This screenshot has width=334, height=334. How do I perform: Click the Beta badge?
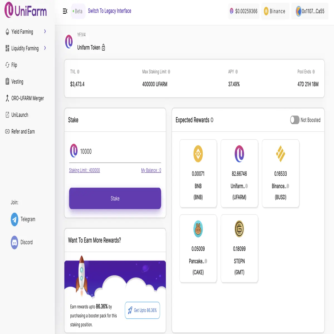(x=78, y=11)
